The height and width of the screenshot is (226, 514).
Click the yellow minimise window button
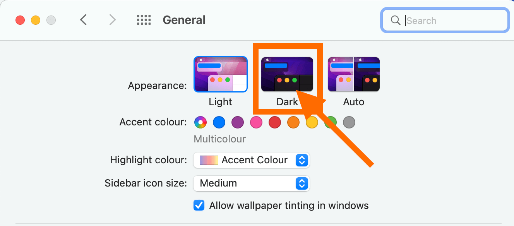tap(36, 20)
